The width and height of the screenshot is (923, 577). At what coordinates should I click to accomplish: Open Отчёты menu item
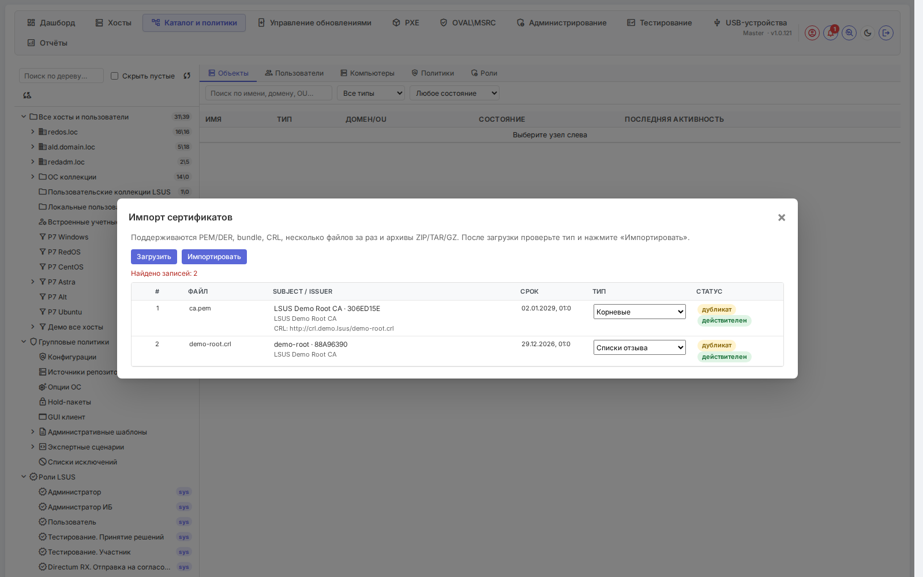[47, 43]
